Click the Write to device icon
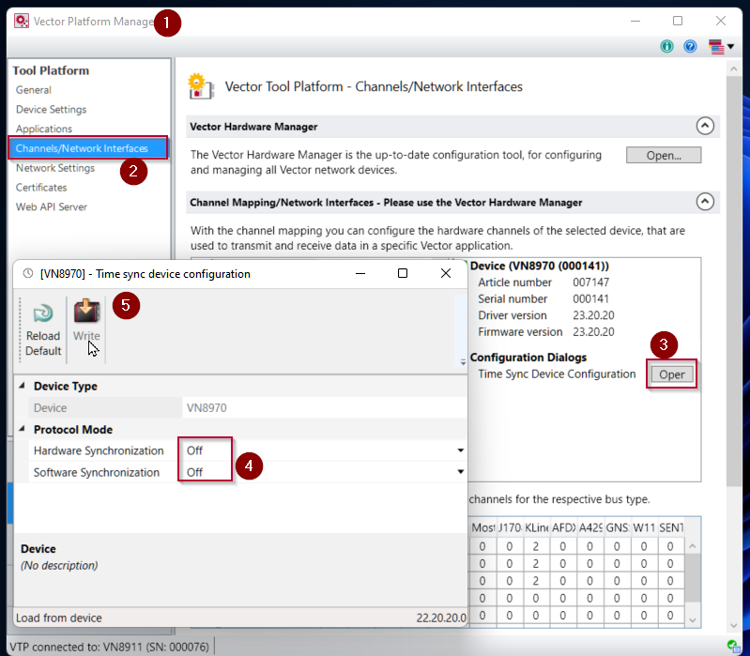750x656 pixels. [86, 314]
